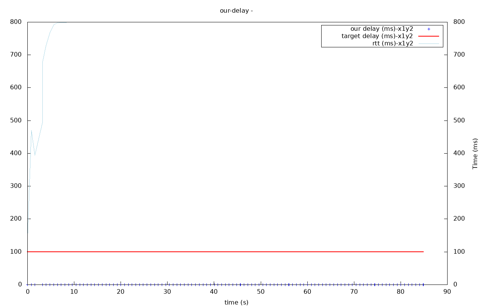This screenshot has height=308, width=493.
Task: Click the right y-axis tick label 800
Action: (459, 22)
